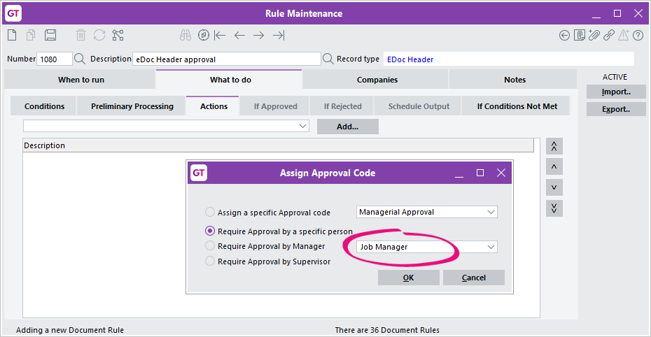This screenshot has width=651, height=337.
Task: Expand the Job Manager dropdown
Action: coord(491,247)
